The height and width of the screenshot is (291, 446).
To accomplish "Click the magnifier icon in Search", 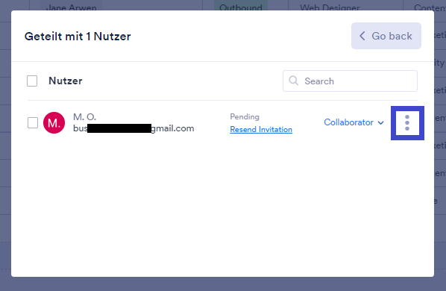I will pyautogui.click(x=294, y=81).
